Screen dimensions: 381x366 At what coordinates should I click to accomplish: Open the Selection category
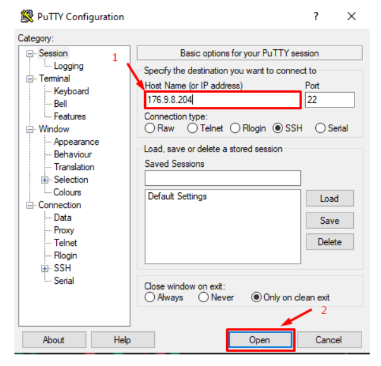point(71,180)
